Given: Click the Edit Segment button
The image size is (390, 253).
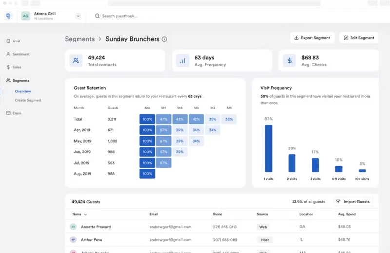Looking at the screenshot, I should [x=359, y=38].
